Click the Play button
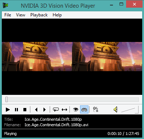Image resolution: width=144 pixels, height=139 pixels. pyautogui.click(x=8, y=109)
